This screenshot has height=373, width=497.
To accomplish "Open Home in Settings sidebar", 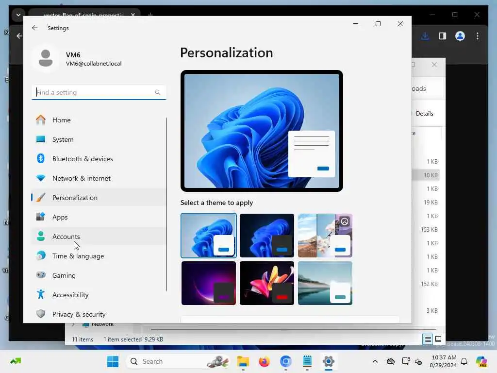I will click(99, 120).
